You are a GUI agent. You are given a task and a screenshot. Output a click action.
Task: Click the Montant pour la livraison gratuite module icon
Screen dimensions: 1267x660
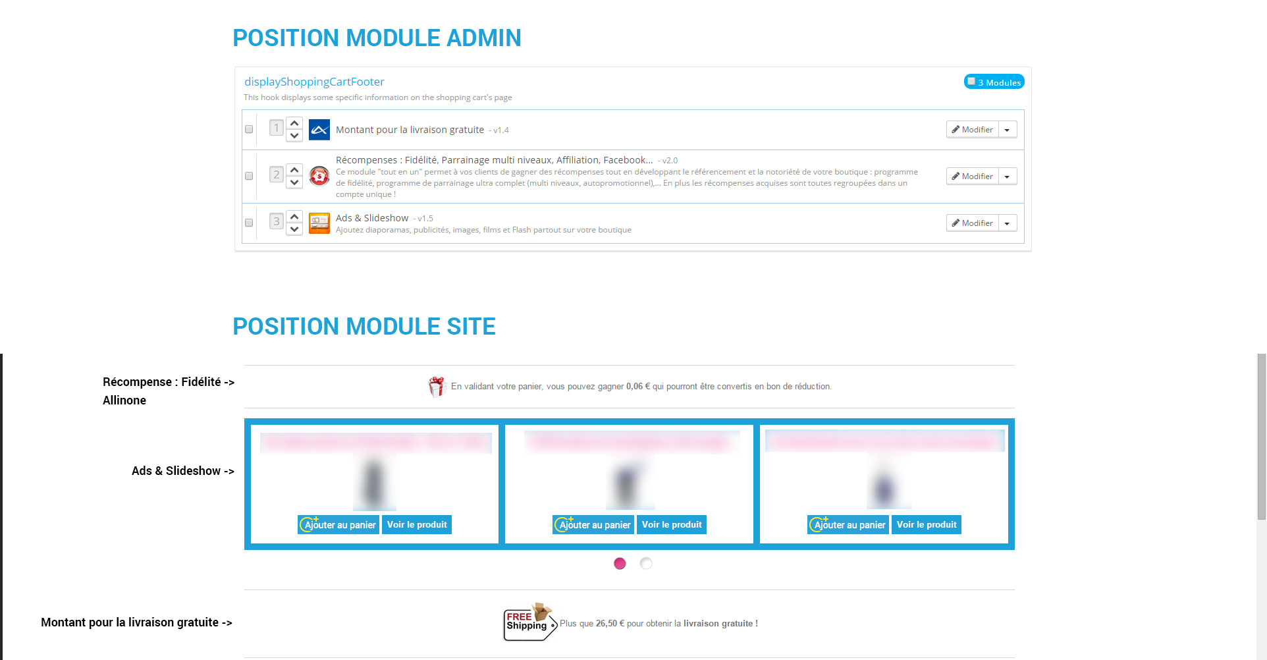pos(319,130)
